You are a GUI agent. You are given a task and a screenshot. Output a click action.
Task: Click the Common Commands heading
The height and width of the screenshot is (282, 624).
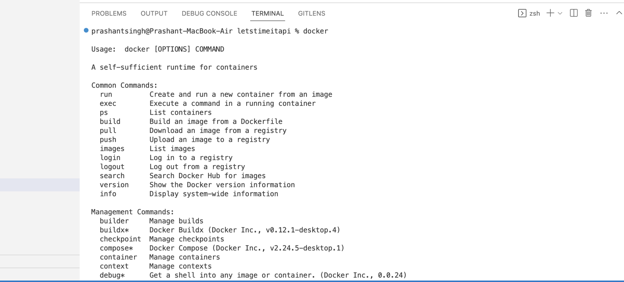click(x=124, y=85)
